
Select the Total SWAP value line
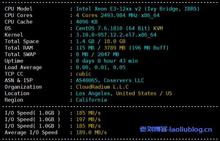(98, 55)
